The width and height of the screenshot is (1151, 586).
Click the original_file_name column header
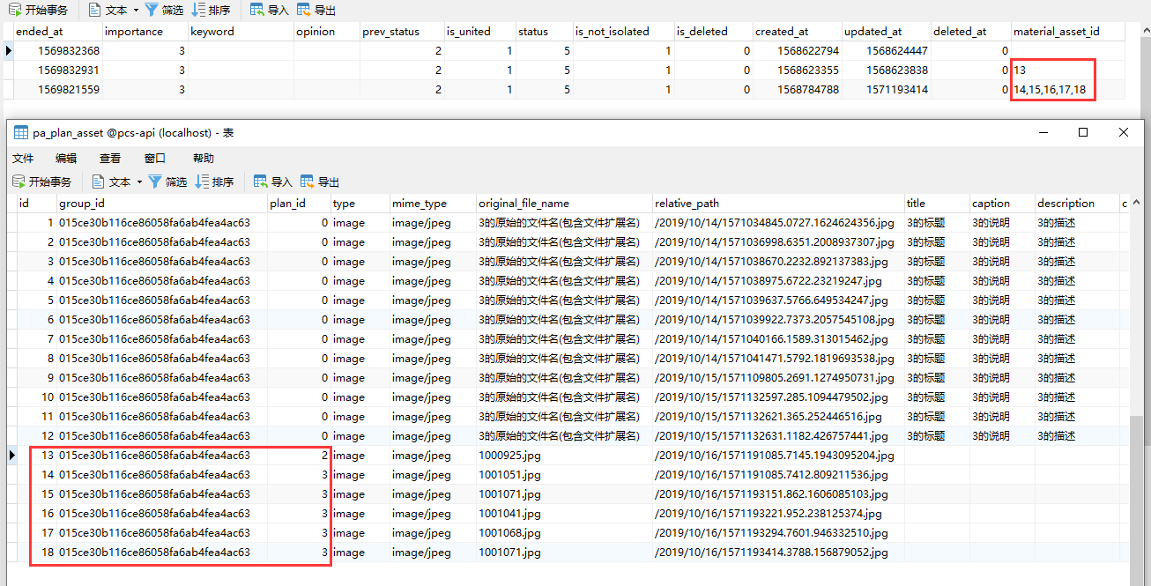pos(524,204)
